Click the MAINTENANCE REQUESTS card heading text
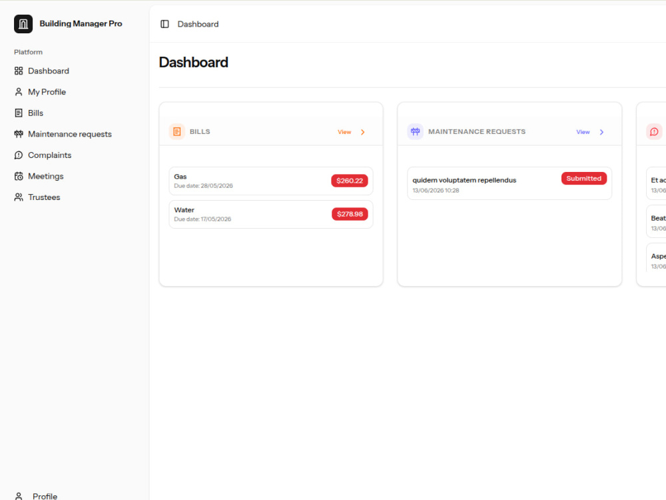This screenshot has width=666, height=500. click(477, 132)
